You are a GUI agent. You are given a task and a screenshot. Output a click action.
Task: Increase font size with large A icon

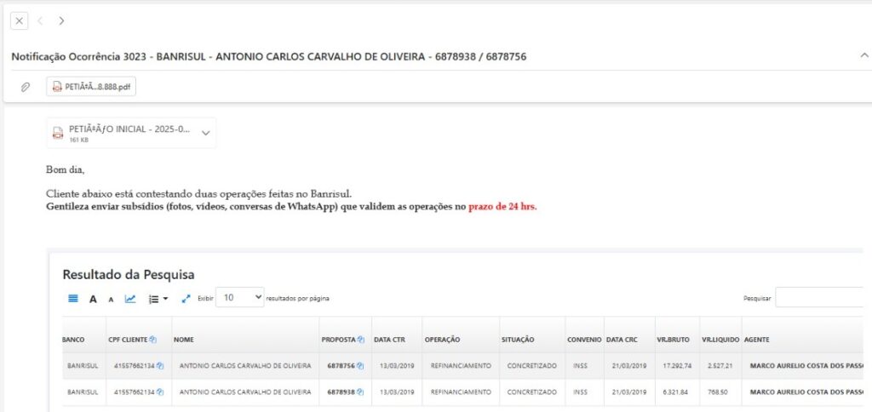pos(94,299)
